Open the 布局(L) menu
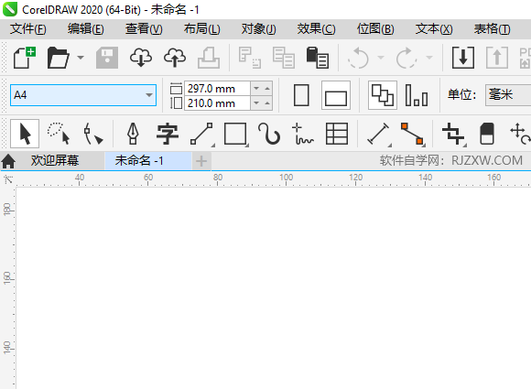 tap(201, 29)
